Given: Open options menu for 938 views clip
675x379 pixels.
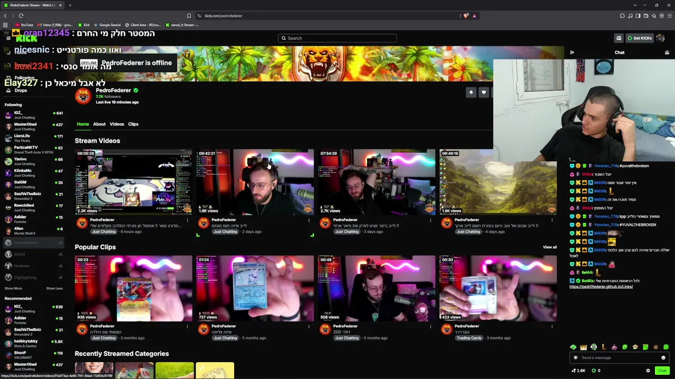Looking at the screenshot, I should point(187,326).
